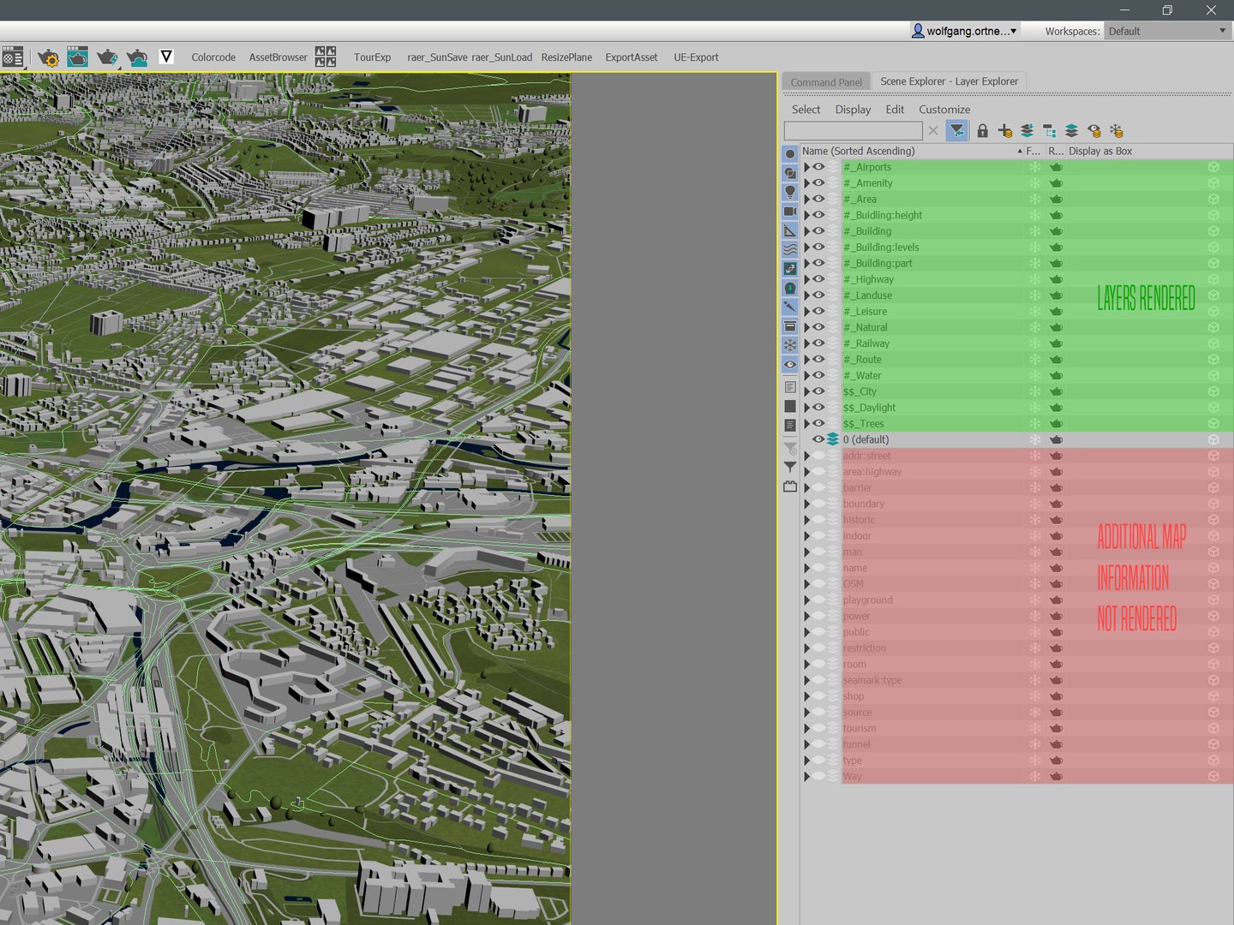Open the Select menu in Scene Explorer

tap(806, 110)
